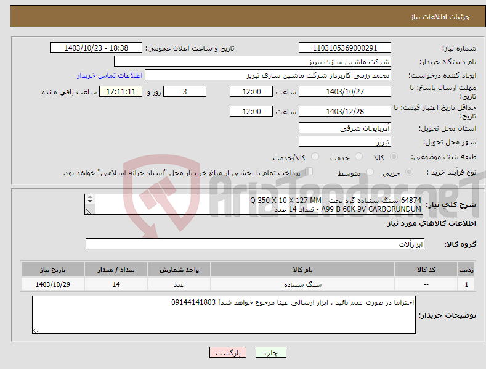Click the نام کالا column header

coord(302,270)
